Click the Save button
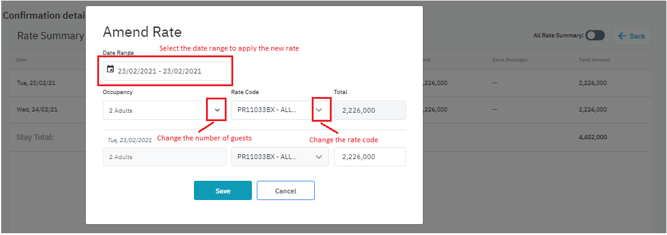Screen dimensions: 667x235 point(223,190)
